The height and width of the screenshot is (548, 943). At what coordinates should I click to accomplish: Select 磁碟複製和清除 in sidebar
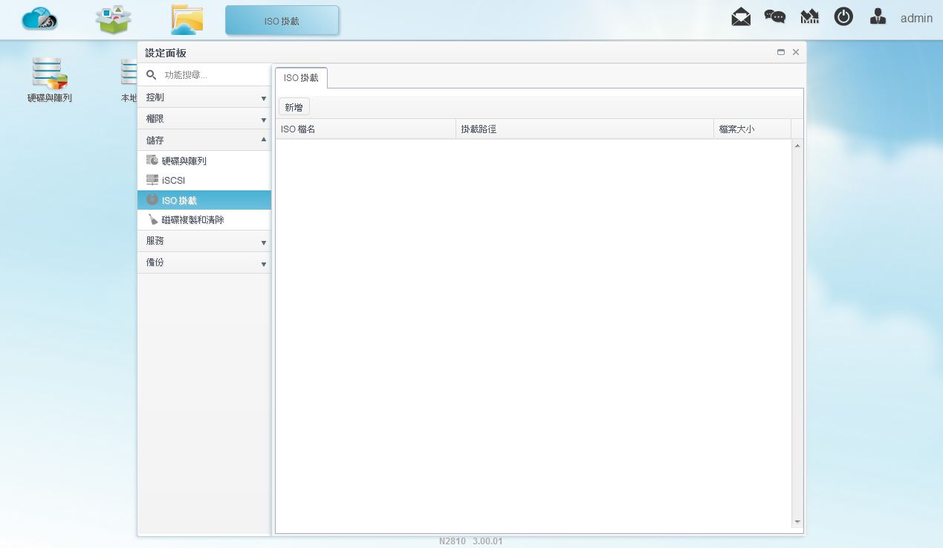pos(204,220)
